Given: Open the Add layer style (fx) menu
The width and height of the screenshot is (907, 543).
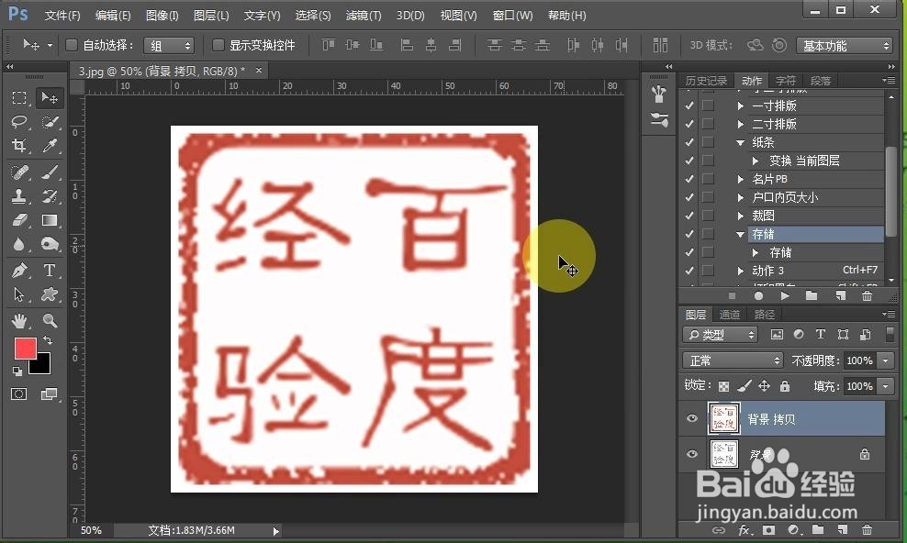Looking at the screenshot, I should 744,530.
